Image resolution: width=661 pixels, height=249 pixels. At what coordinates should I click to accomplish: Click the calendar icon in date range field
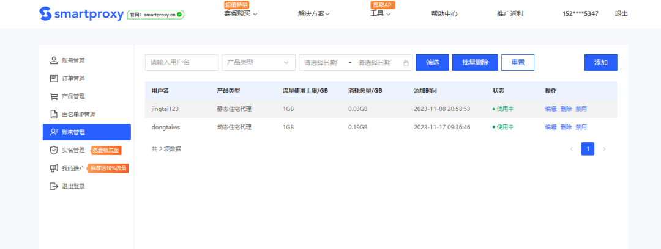[406, 63]
